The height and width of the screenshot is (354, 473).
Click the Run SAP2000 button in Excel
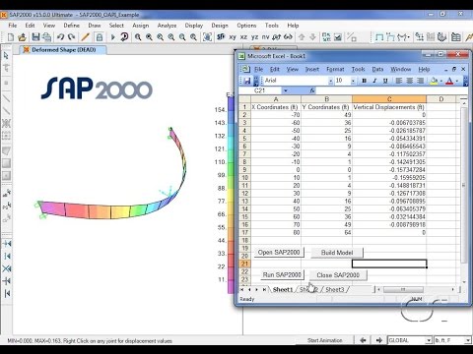tap(282, 274)
